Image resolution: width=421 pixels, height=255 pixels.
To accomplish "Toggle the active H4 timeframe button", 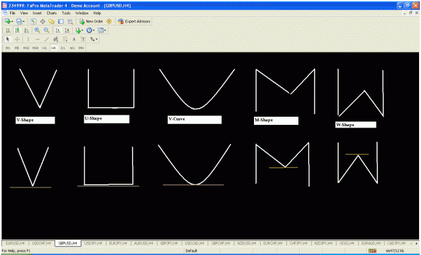I will pyautogui.click(x=53, y=48).
